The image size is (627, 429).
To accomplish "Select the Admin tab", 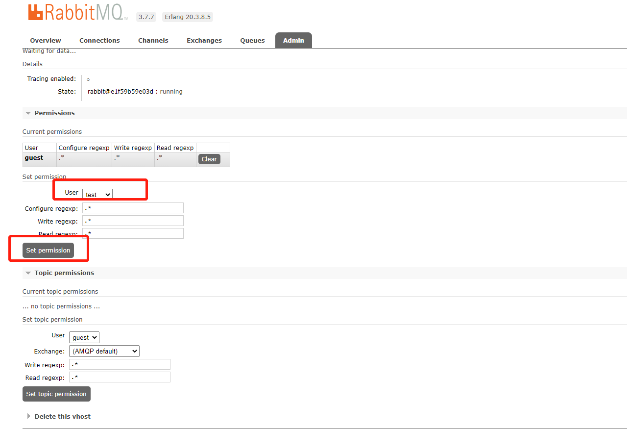I will pyautogui.click(x=293, y=40).
